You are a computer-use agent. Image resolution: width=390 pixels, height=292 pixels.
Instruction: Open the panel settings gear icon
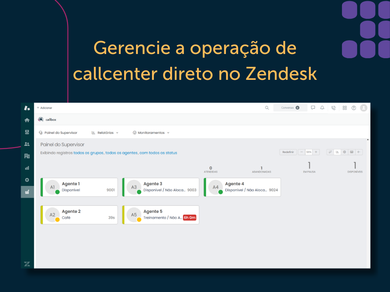coord(344,152)
